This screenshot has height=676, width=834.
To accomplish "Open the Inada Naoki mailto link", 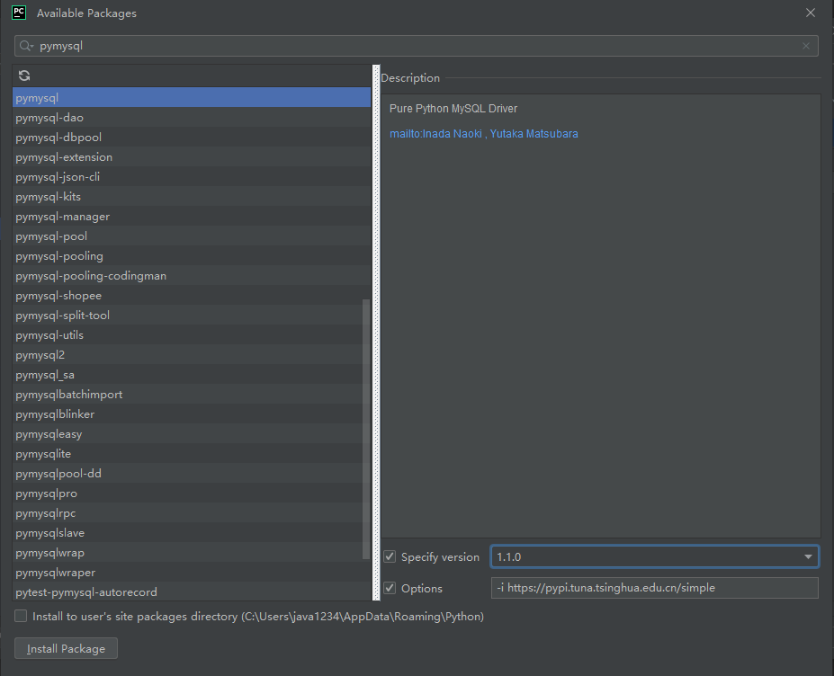I will (435, 134).
